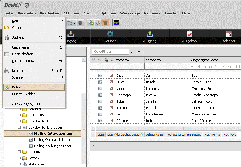Open the Versand navigation button
This screenshot has width=241, height=167.
click(x=110, y=37)
